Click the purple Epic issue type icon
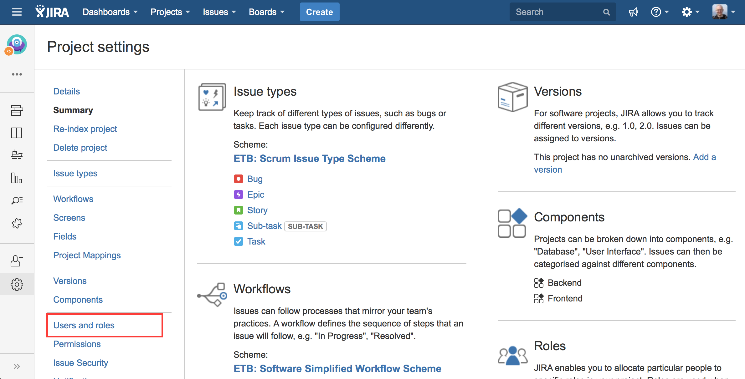This screenshot has width=745, height=379. coord(239,195)
